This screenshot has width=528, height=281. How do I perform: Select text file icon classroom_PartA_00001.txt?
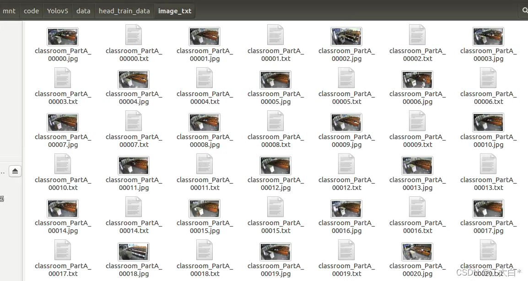275,35
